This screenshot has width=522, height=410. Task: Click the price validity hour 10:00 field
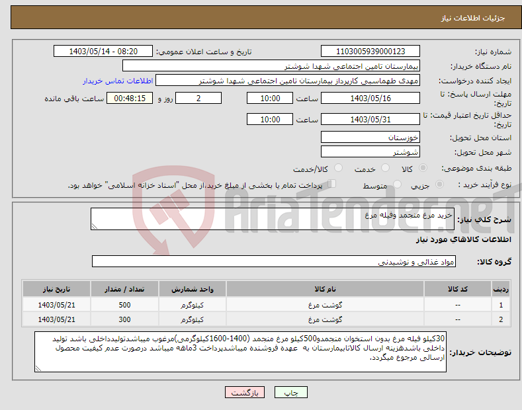click(270, 119)
